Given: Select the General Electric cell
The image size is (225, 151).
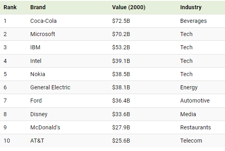Looking at the screenshot, I should 50,87.
